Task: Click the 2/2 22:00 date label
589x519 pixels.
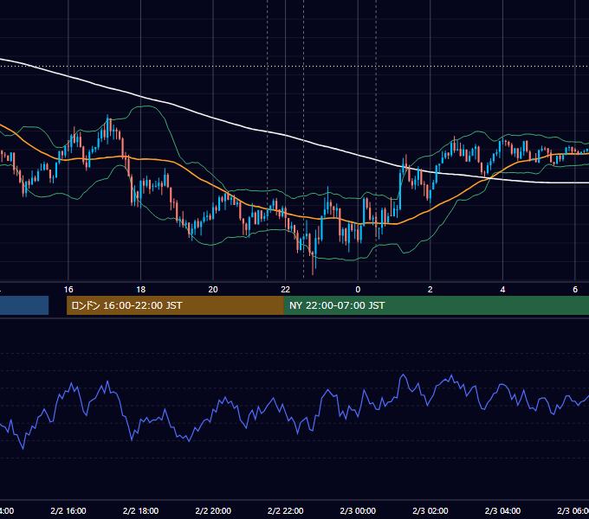Action: point(286,510)
